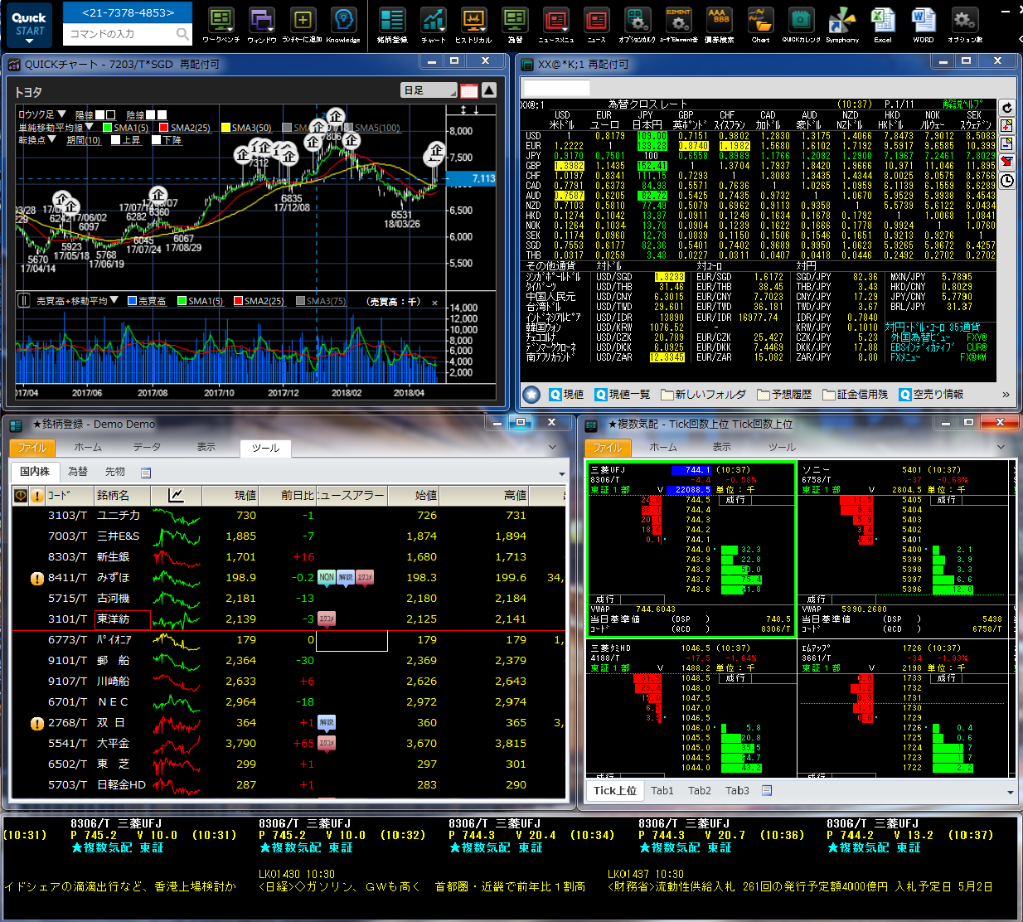Image resolution: width=1023 pixels, height=922 pixels.
Task: Click the refresh icon in forex window
Action: [1007, 108]
